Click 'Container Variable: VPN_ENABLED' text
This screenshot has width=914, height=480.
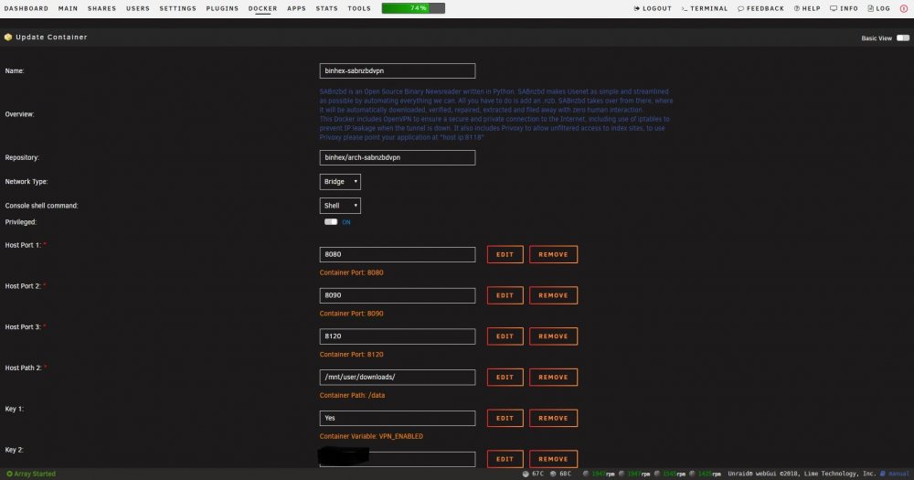click(x=371, y=436)
